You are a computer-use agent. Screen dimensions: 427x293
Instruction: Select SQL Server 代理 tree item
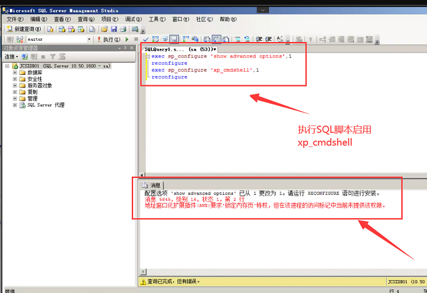(x=46, y=105)
